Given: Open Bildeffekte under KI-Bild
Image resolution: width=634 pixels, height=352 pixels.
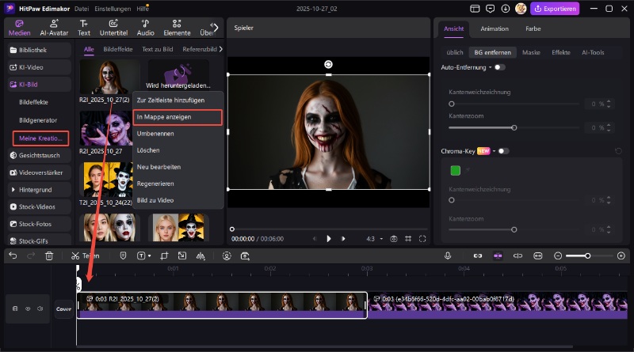Looking at the screenshot, I should [33, 102].
